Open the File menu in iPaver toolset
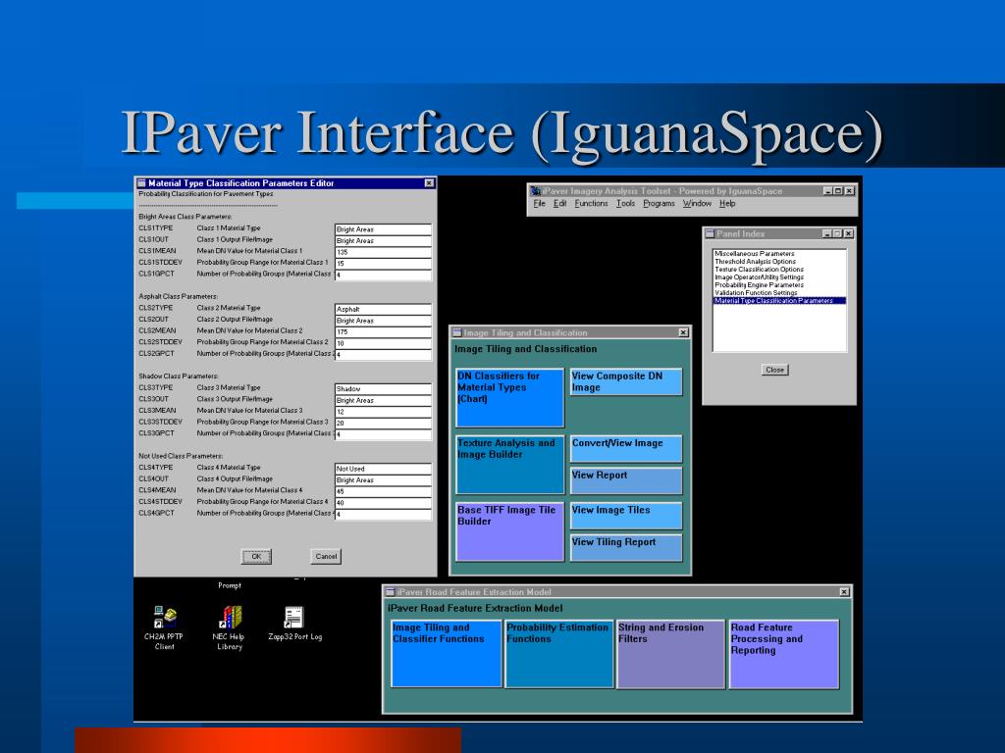The height and width of the screenshot is (753, 1005). pos(539,204)
